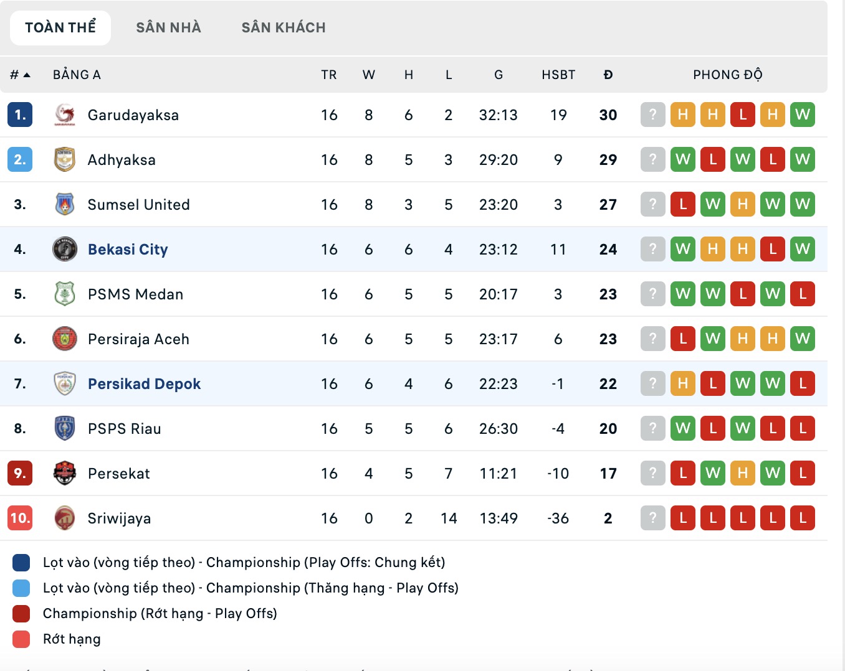Sort standings by Đ points column
845x671 pixels.
pyautogui.click(x=608, y=75)
